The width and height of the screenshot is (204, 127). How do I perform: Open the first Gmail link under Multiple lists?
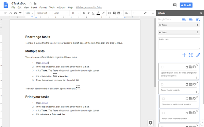[x=45, y=63]
